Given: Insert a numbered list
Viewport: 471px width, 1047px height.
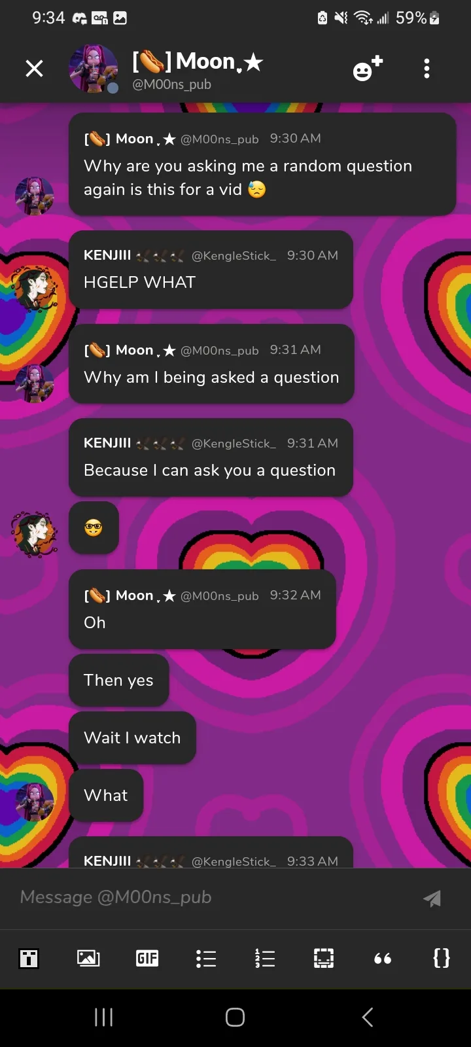Looking at the screenshot, I should (x=265, y=959).
